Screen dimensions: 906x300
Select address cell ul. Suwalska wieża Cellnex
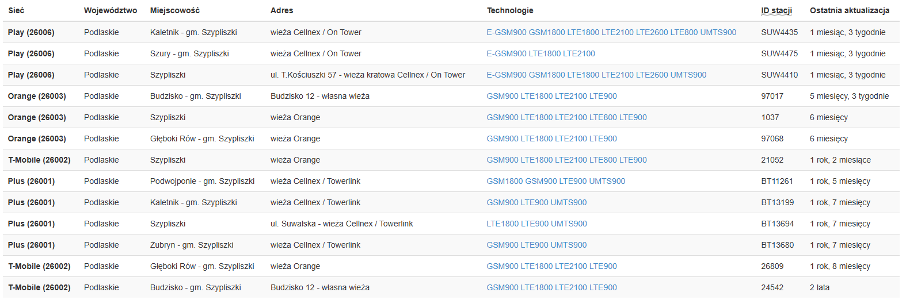(342, 224)
